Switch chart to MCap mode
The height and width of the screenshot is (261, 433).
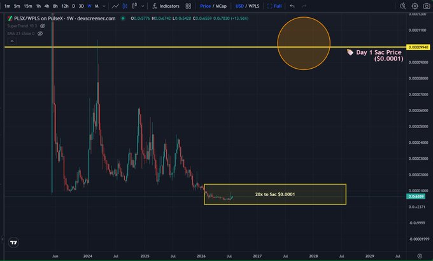point(221,6)
